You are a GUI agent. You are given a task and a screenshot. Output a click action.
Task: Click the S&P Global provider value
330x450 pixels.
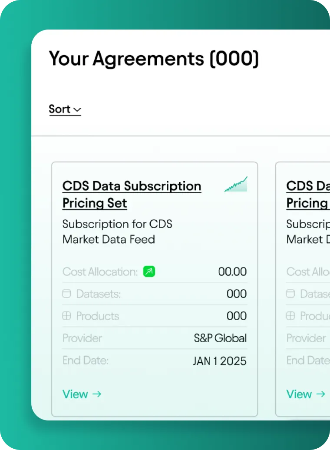coord(220,338)
